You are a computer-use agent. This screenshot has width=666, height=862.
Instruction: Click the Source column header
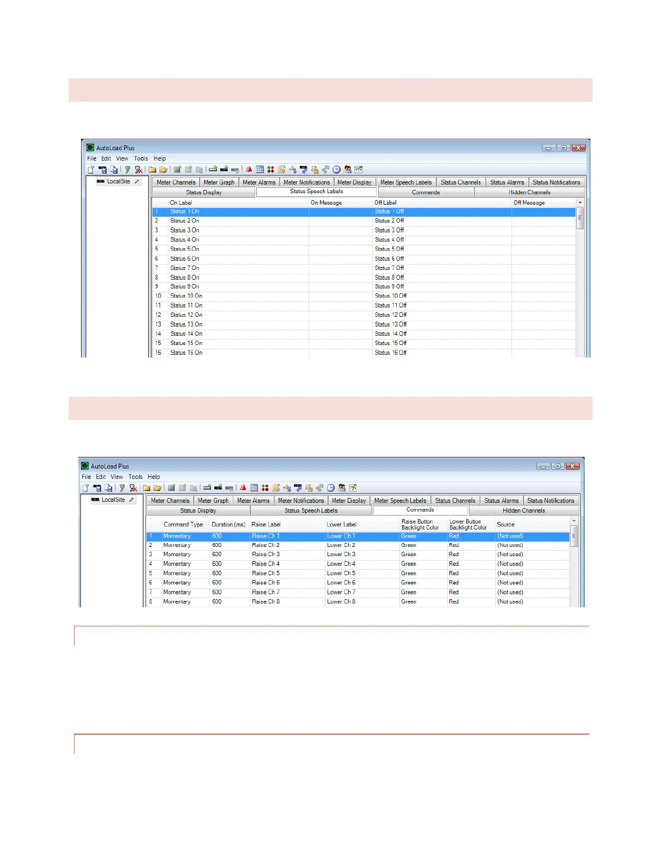(532, 525)
